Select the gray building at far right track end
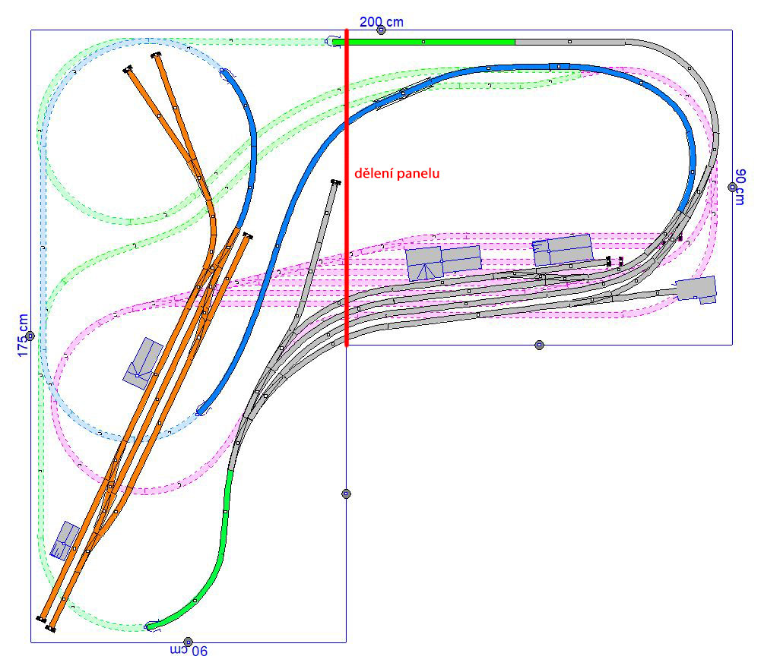The width and height of the screenshot is (761, 672). 696,289
